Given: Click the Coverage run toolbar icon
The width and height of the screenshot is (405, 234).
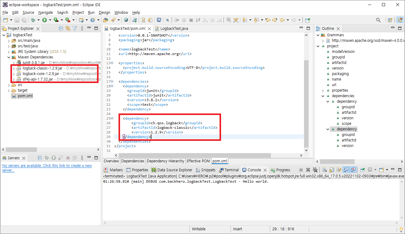Looking at the screenshot, I should [x=56, y=20].
